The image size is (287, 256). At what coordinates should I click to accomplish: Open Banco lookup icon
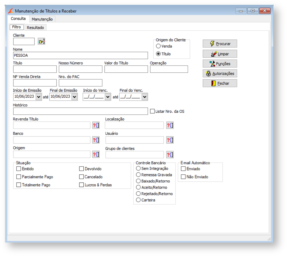tap(96, 140)
